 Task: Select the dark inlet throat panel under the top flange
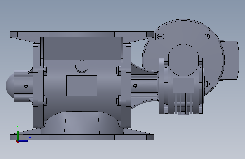pos(82,48)
